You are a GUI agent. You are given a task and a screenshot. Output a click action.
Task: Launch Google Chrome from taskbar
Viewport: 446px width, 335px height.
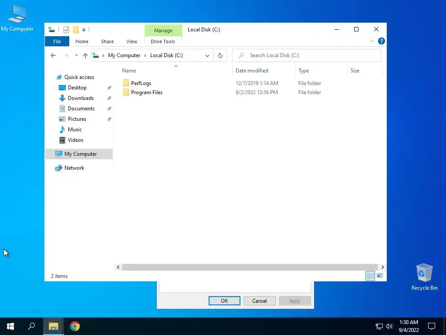click(x=75, y=326)
